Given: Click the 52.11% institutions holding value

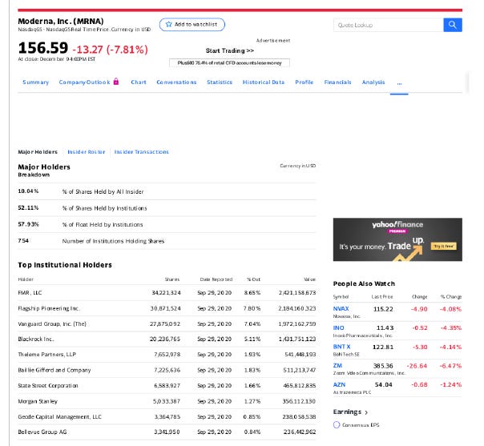Looking at the screenshot, I should click(28, 207).
